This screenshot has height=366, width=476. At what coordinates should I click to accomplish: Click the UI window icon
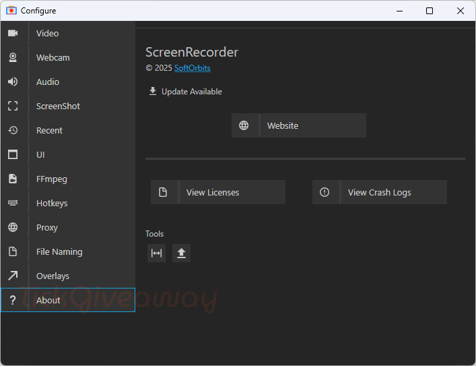[x=13, y=154]
